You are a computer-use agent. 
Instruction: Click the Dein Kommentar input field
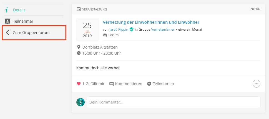click(174, 102)
